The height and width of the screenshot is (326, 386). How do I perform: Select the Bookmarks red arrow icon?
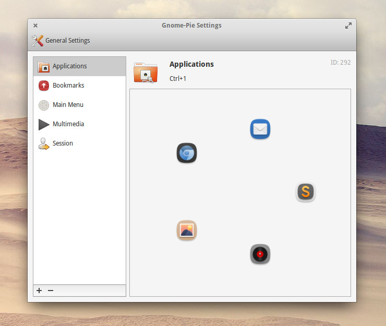click(44, 86)
